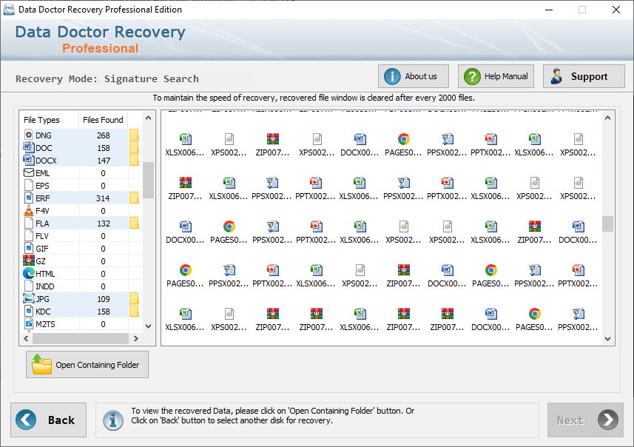This screenshot has height=447, width=634.
Task: Open the folder icon in DOCX row
Action: 134,160
